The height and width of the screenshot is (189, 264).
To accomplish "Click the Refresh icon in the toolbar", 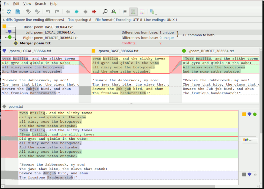I will [x=9, y=12].
